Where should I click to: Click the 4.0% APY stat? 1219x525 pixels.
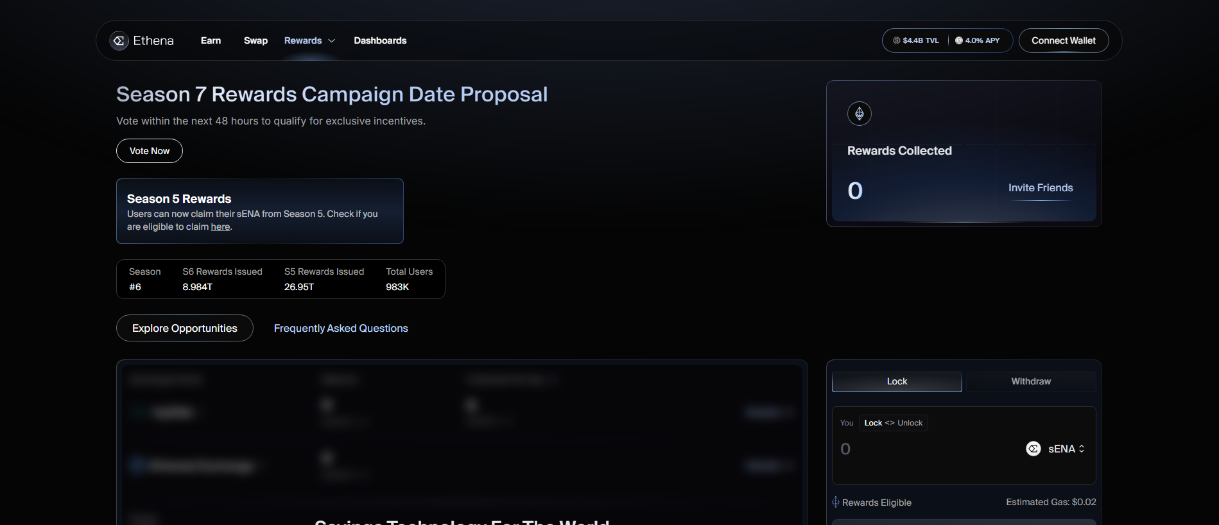[x=977, y=40]
